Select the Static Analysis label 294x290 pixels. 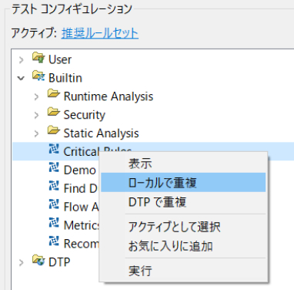(101, 133)
